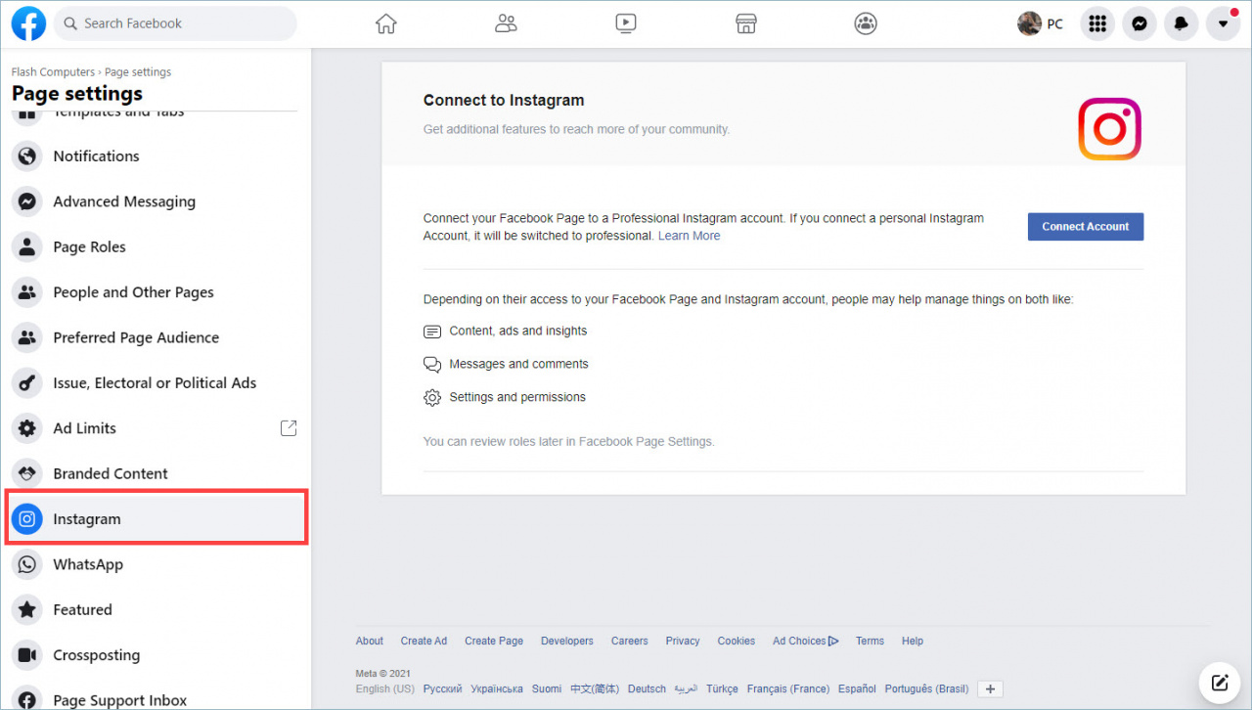Open the Messenger icon
This screenshot has height=710, width=1252.
pos(1140,23)
